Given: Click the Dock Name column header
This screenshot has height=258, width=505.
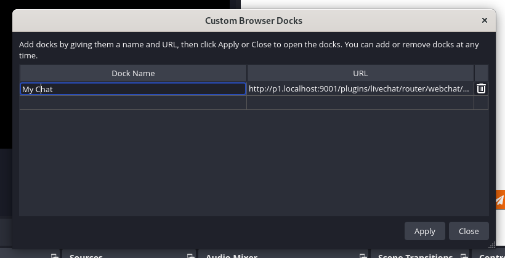Looking at the screenshot, I should (x=133, y=73).
